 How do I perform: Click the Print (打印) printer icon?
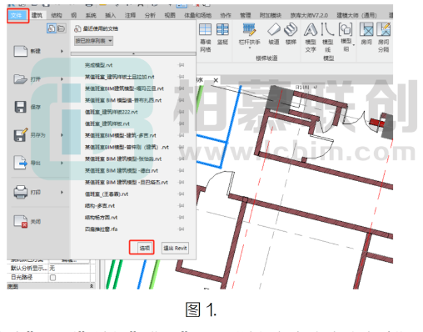click(21, 192)
